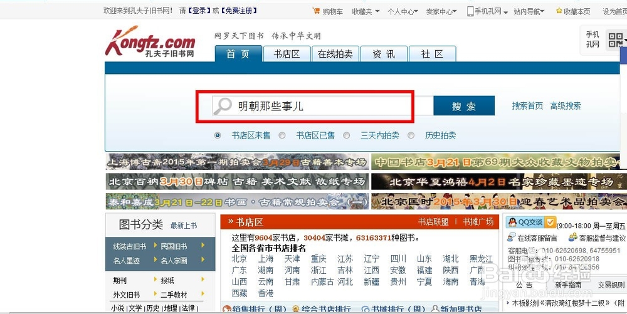Screen dimensions: 627x314
Task: Click the 上海 province link
Action: [265, 258]
